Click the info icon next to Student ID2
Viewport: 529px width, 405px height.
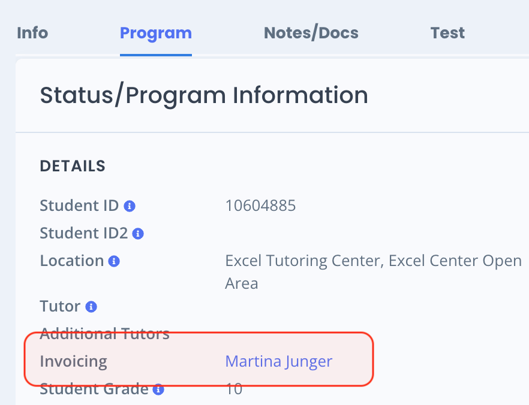point(138,234)
